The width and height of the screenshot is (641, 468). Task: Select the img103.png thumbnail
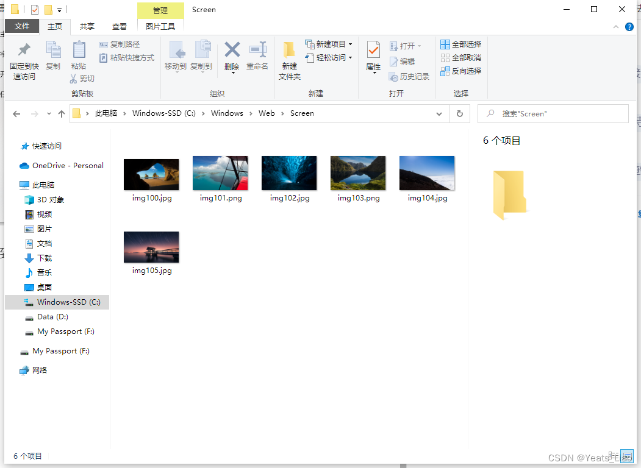tap(358, 173)
